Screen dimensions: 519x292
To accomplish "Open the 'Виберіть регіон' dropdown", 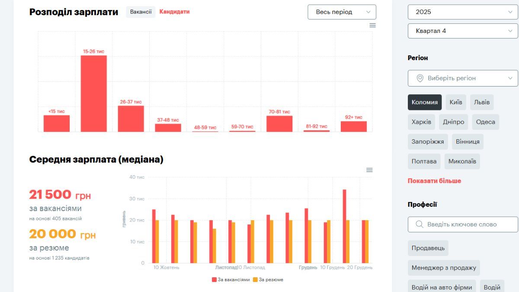I will pos(462,78).
